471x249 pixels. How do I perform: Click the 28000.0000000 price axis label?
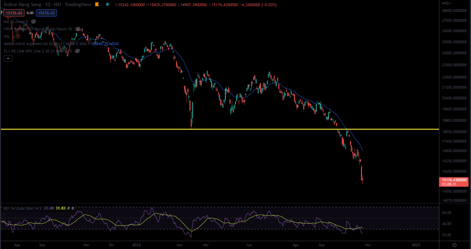[x=454, y=11]
